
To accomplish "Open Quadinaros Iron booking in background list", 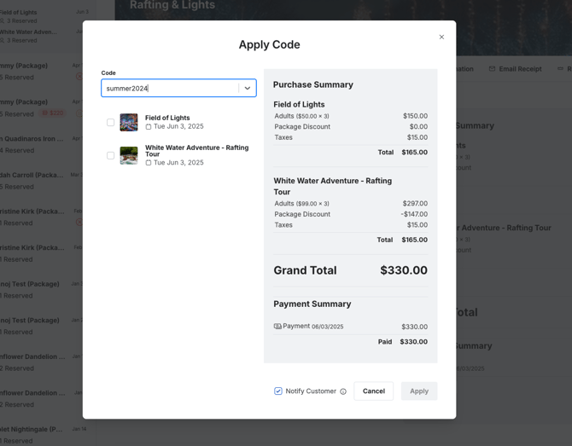I will 41,144.
